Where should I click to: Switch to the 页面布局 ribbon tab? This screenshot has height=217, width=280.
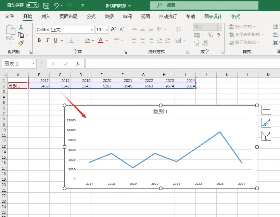pos(68,16)
